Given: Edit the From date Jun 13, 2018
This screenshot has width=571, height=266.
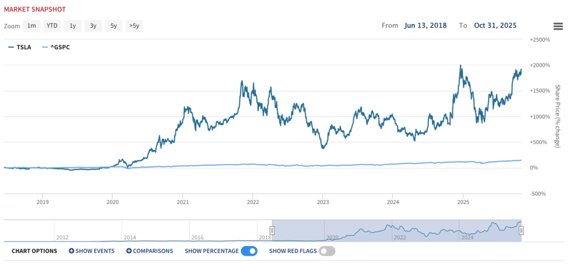Looking at the screenshot, I should [x=425, y=26].
